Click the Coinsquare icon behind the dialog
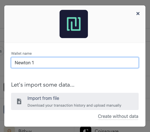The image size is (150, 132). [86, 129]
